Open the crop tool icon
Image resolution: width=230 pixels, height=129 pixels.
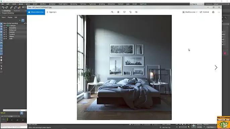coord(136,12)
